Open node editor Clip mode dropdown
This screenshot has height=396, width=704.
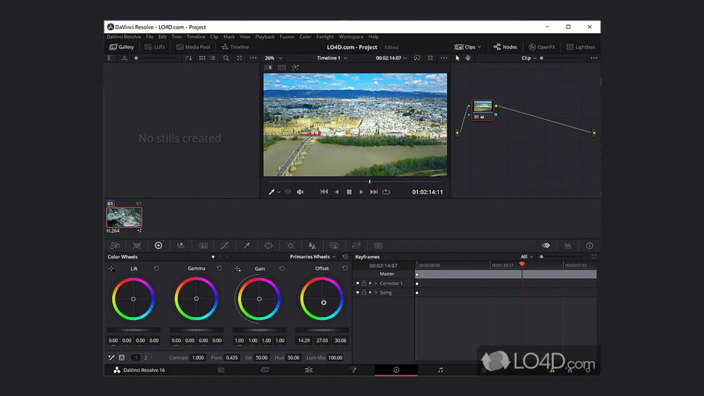(x=529, y=58)
